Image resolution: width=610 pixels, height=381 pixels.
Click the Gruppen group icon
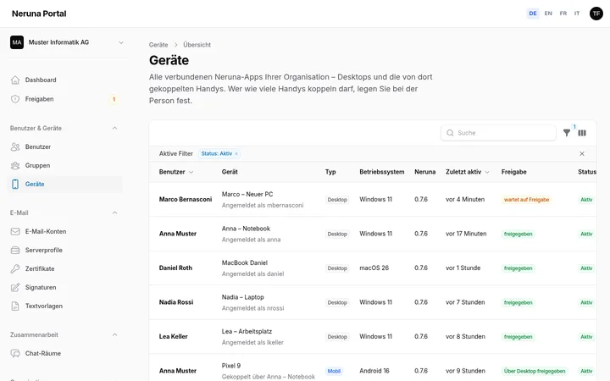[x=15, y=166]
